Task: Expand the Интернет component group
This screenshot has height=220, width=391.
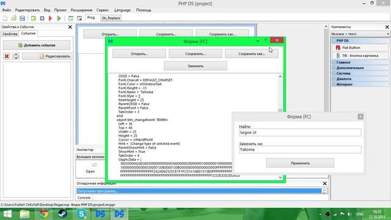Action: coord(334,84)
